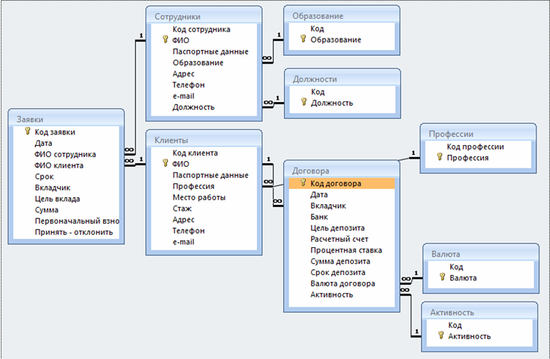Click the key icon in the Активность table
This screenshot has height=359, width=550.
click(x=441, y=336)
